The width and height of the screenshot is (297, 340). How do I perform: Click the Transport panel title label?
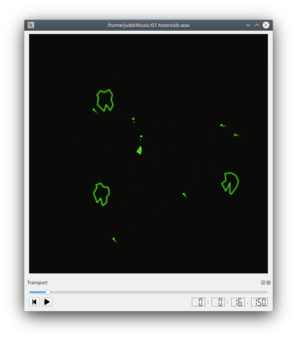pos(37,282)
